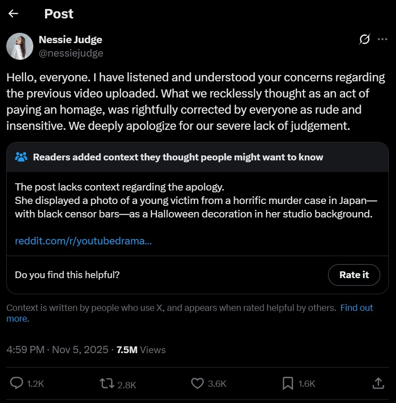
Task: Click the Nessie Judge display name
Action: click(70, 40)
